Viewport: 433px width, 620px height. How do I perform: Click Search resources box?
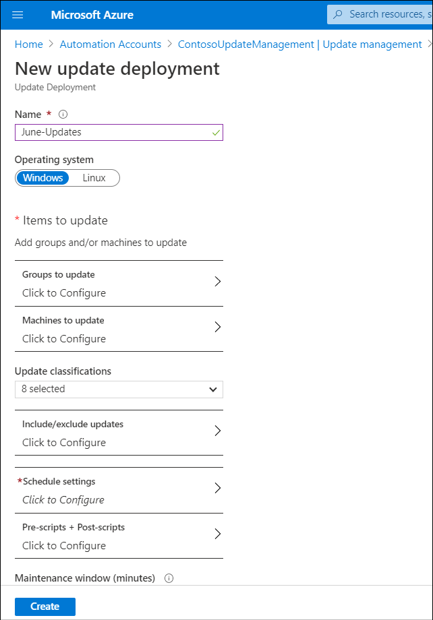[x=380, y=15]
